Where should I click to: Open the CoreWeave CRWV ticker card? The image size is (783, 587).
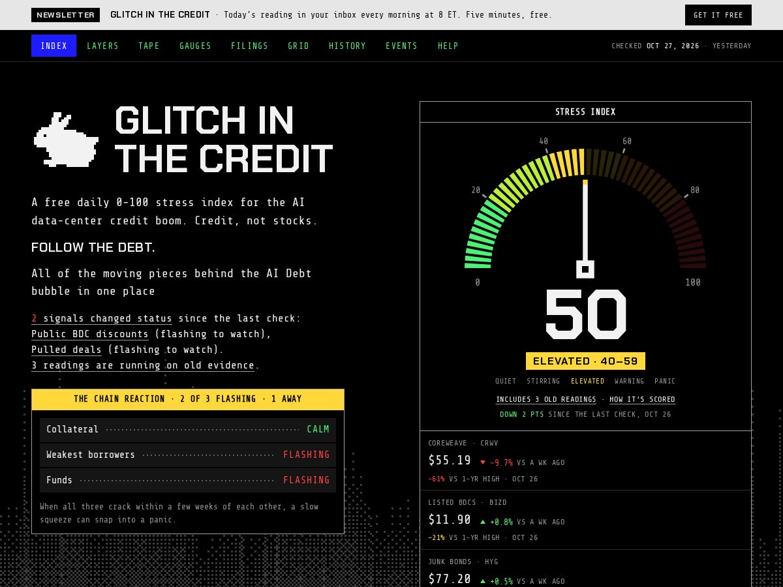tap(585, 460)
